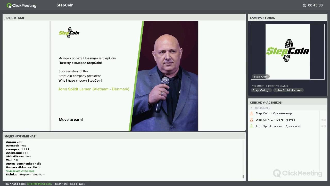Click the Камера и голос panel header
This screenshot has width=330, height=186.
(288, 18)
